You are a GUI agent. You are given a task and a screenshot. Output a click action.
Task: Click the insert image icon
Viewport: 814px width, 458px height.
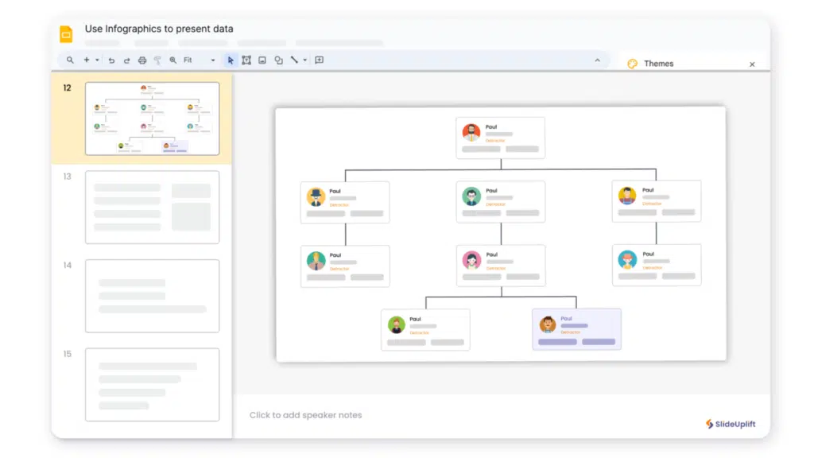pos(262,60)
